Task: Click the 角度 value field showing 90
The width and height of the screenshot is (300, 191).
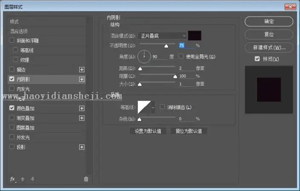Action: coord(160,57)
